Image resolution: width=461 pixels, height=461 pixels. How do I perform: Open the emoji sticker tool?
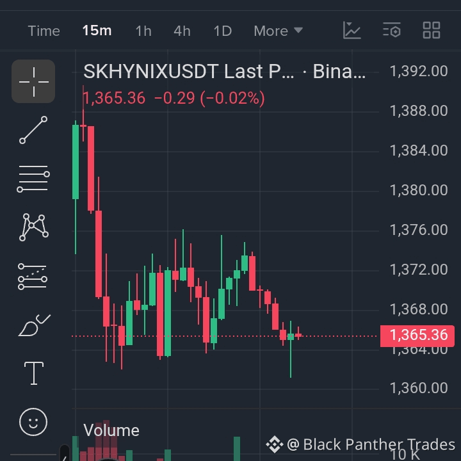click(x=33, y=422)
